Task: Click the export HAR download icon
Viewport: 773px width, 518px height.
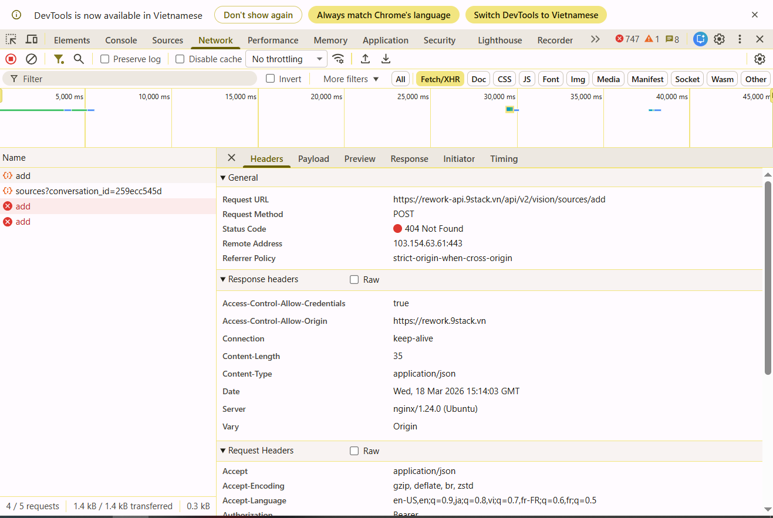Action: [386, 59]
